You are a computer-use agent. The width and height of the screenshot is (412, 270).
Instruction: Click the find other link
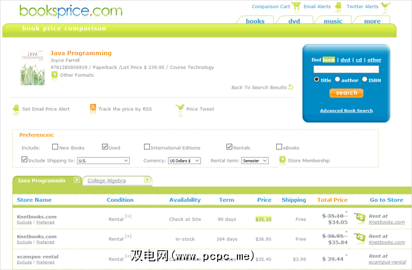click(374, 60)
